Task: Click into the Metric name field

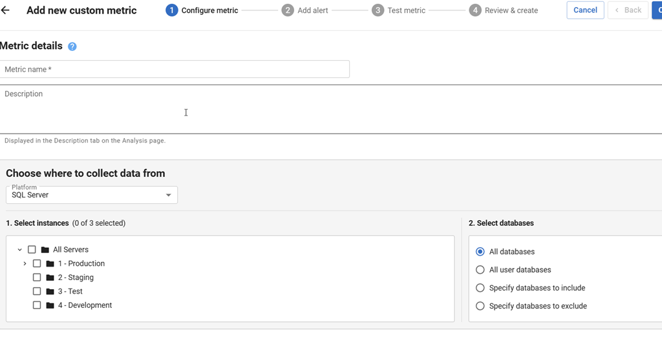Action: [175, 69]
